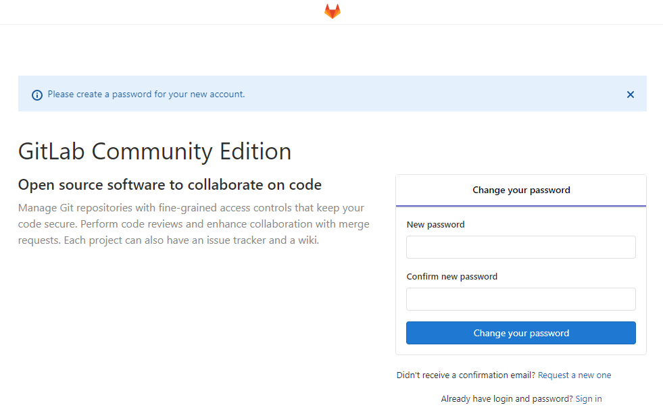This screenshot has width=663, height=420.
Task: Click 'Open source software to collaborate on code'
Action: click(x=170, y=184)
